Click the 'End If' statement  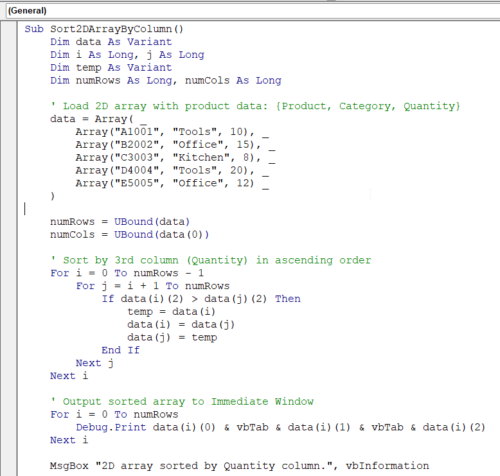coord(120,350)
